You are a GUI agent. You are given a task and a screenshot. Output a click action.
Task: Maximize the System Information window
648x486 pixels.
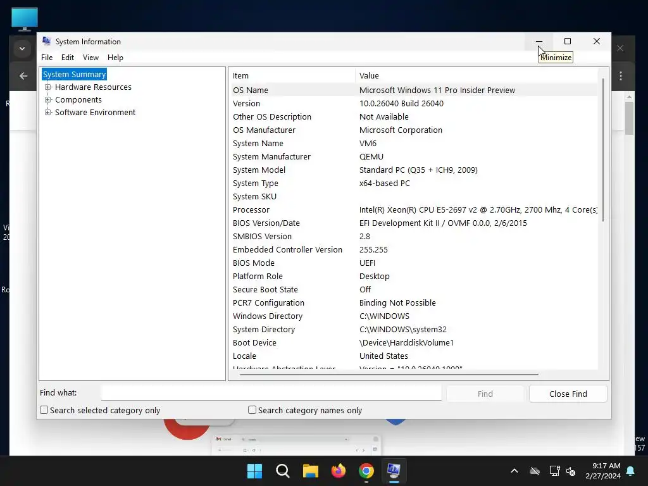point(568,41)
